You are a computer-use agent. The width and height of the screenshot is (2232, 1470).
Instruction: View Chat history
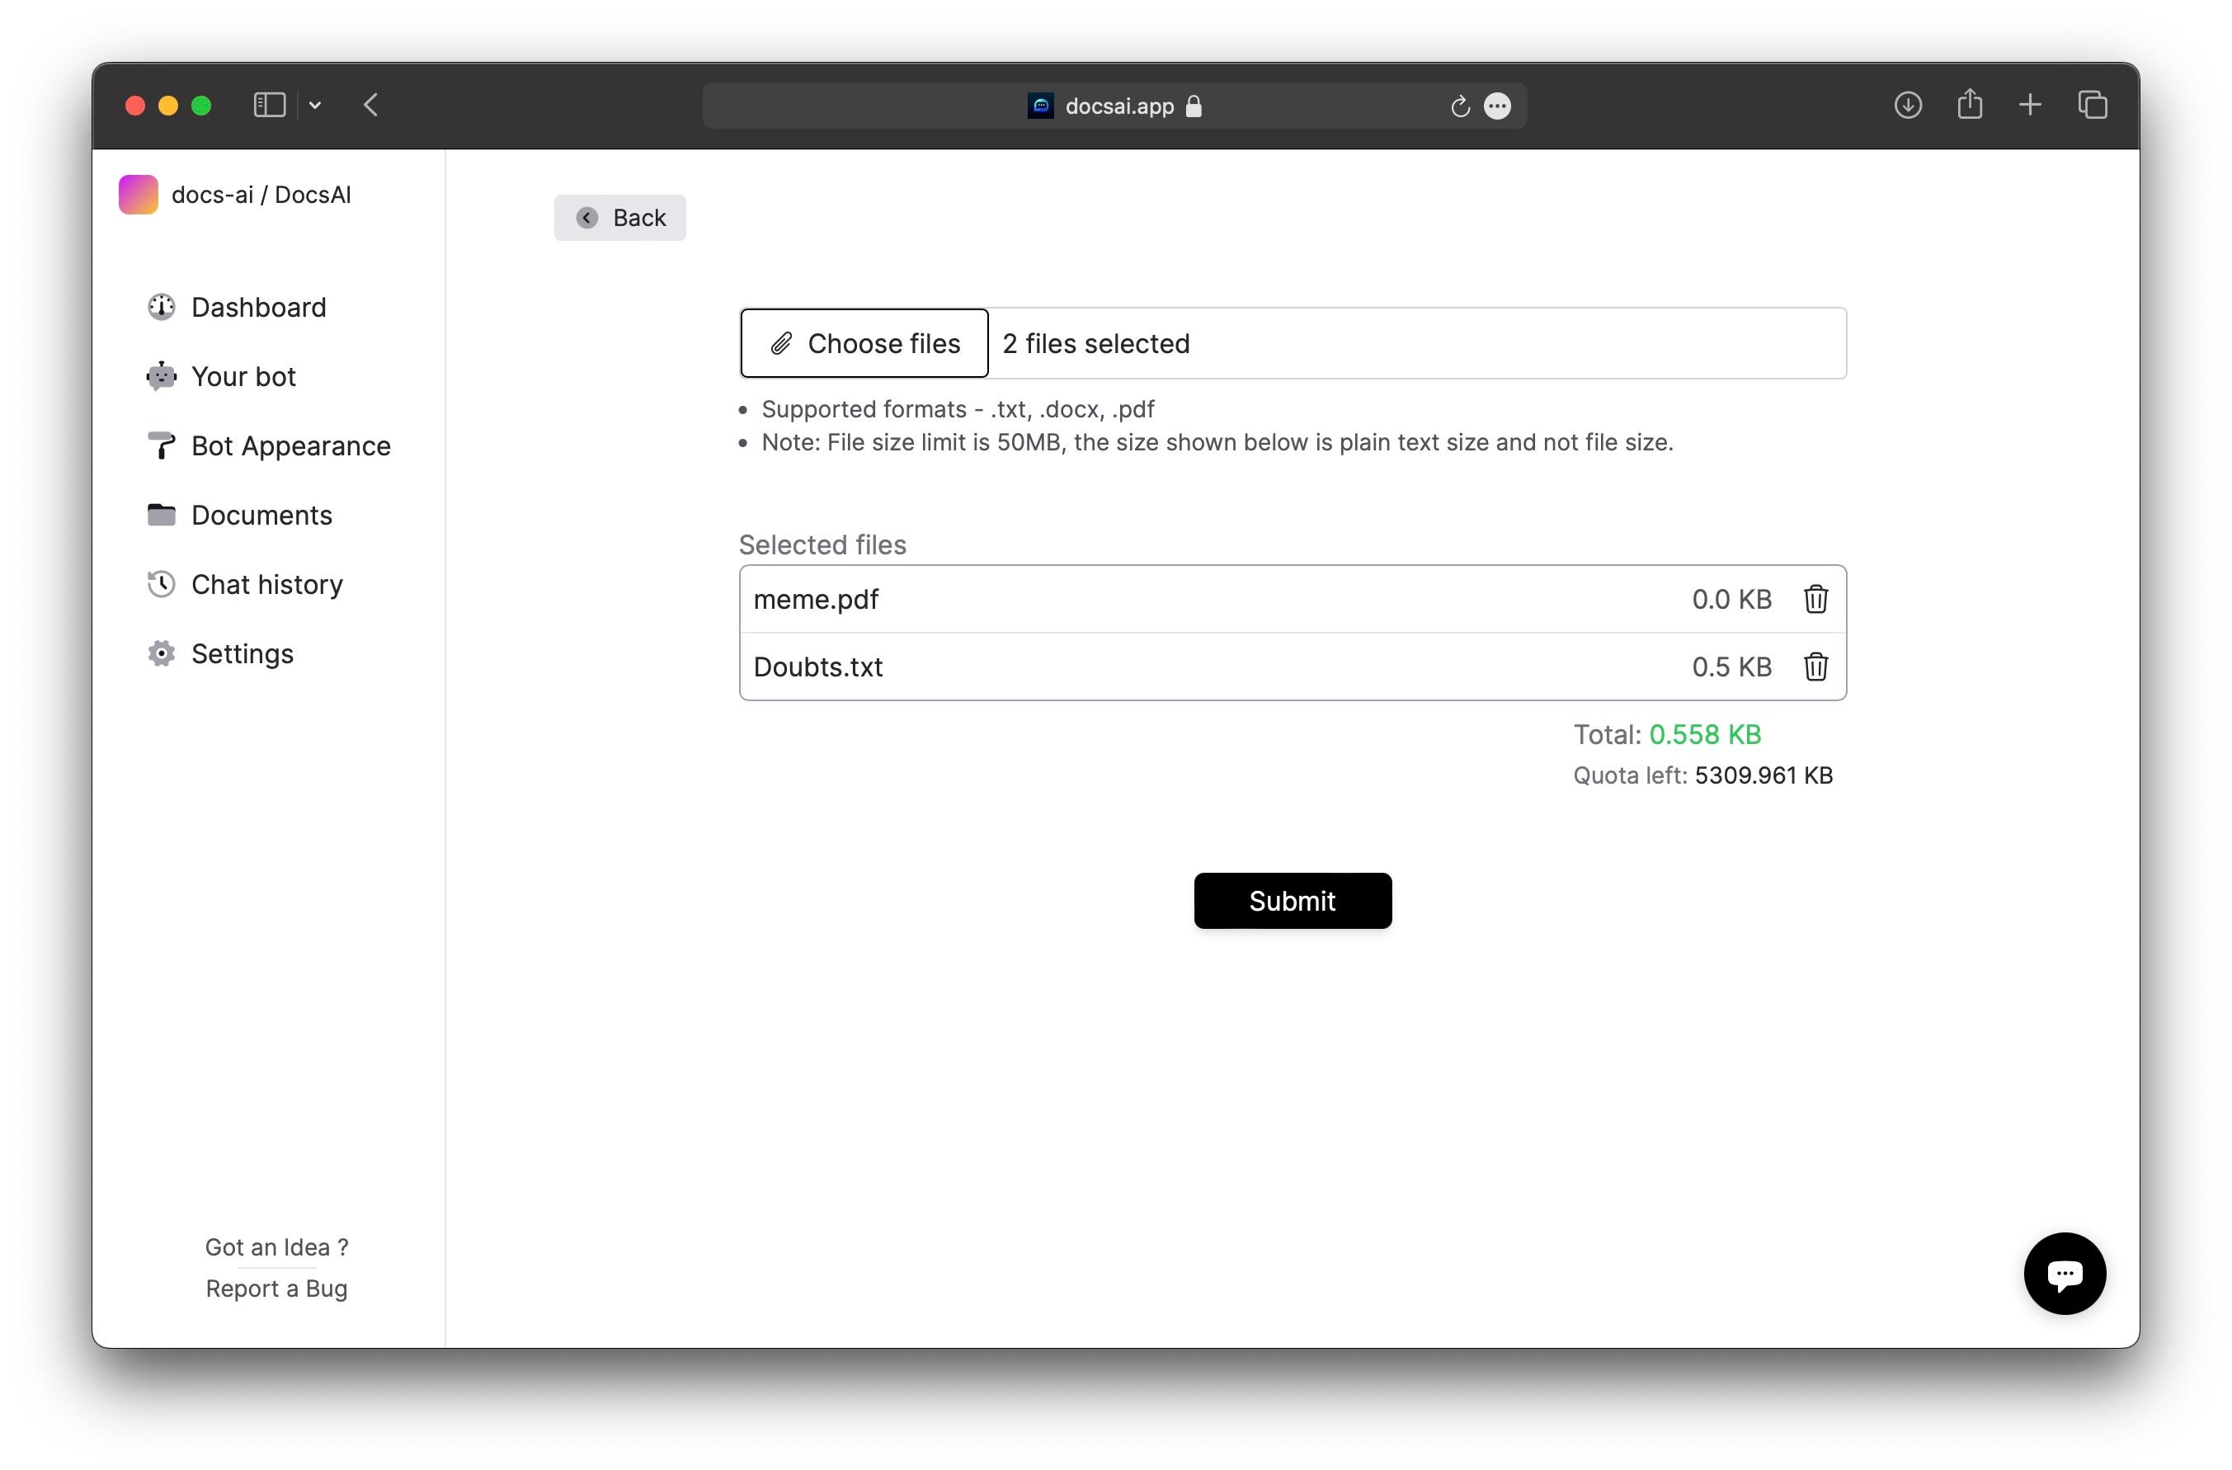(x=266, y=584)
